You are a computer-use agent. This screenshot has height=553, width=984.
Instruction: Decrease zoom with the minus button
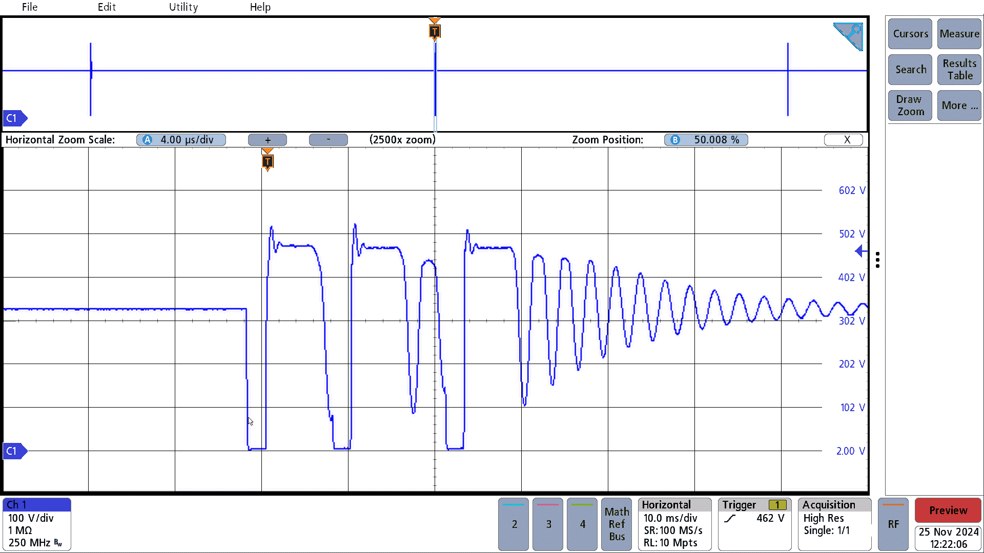[329, 140]
